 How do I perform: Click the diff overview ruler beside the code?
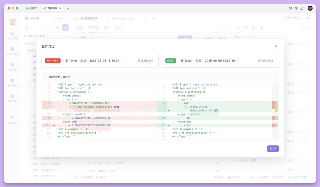[x=275, y=110]
